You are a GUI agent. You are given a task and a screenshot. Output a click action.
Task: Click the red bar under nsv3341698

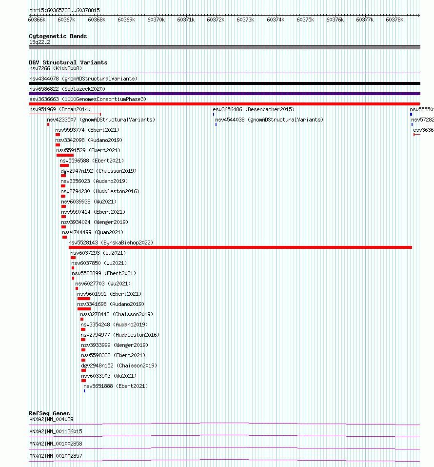pyautogui.click(x=84, y=309)
